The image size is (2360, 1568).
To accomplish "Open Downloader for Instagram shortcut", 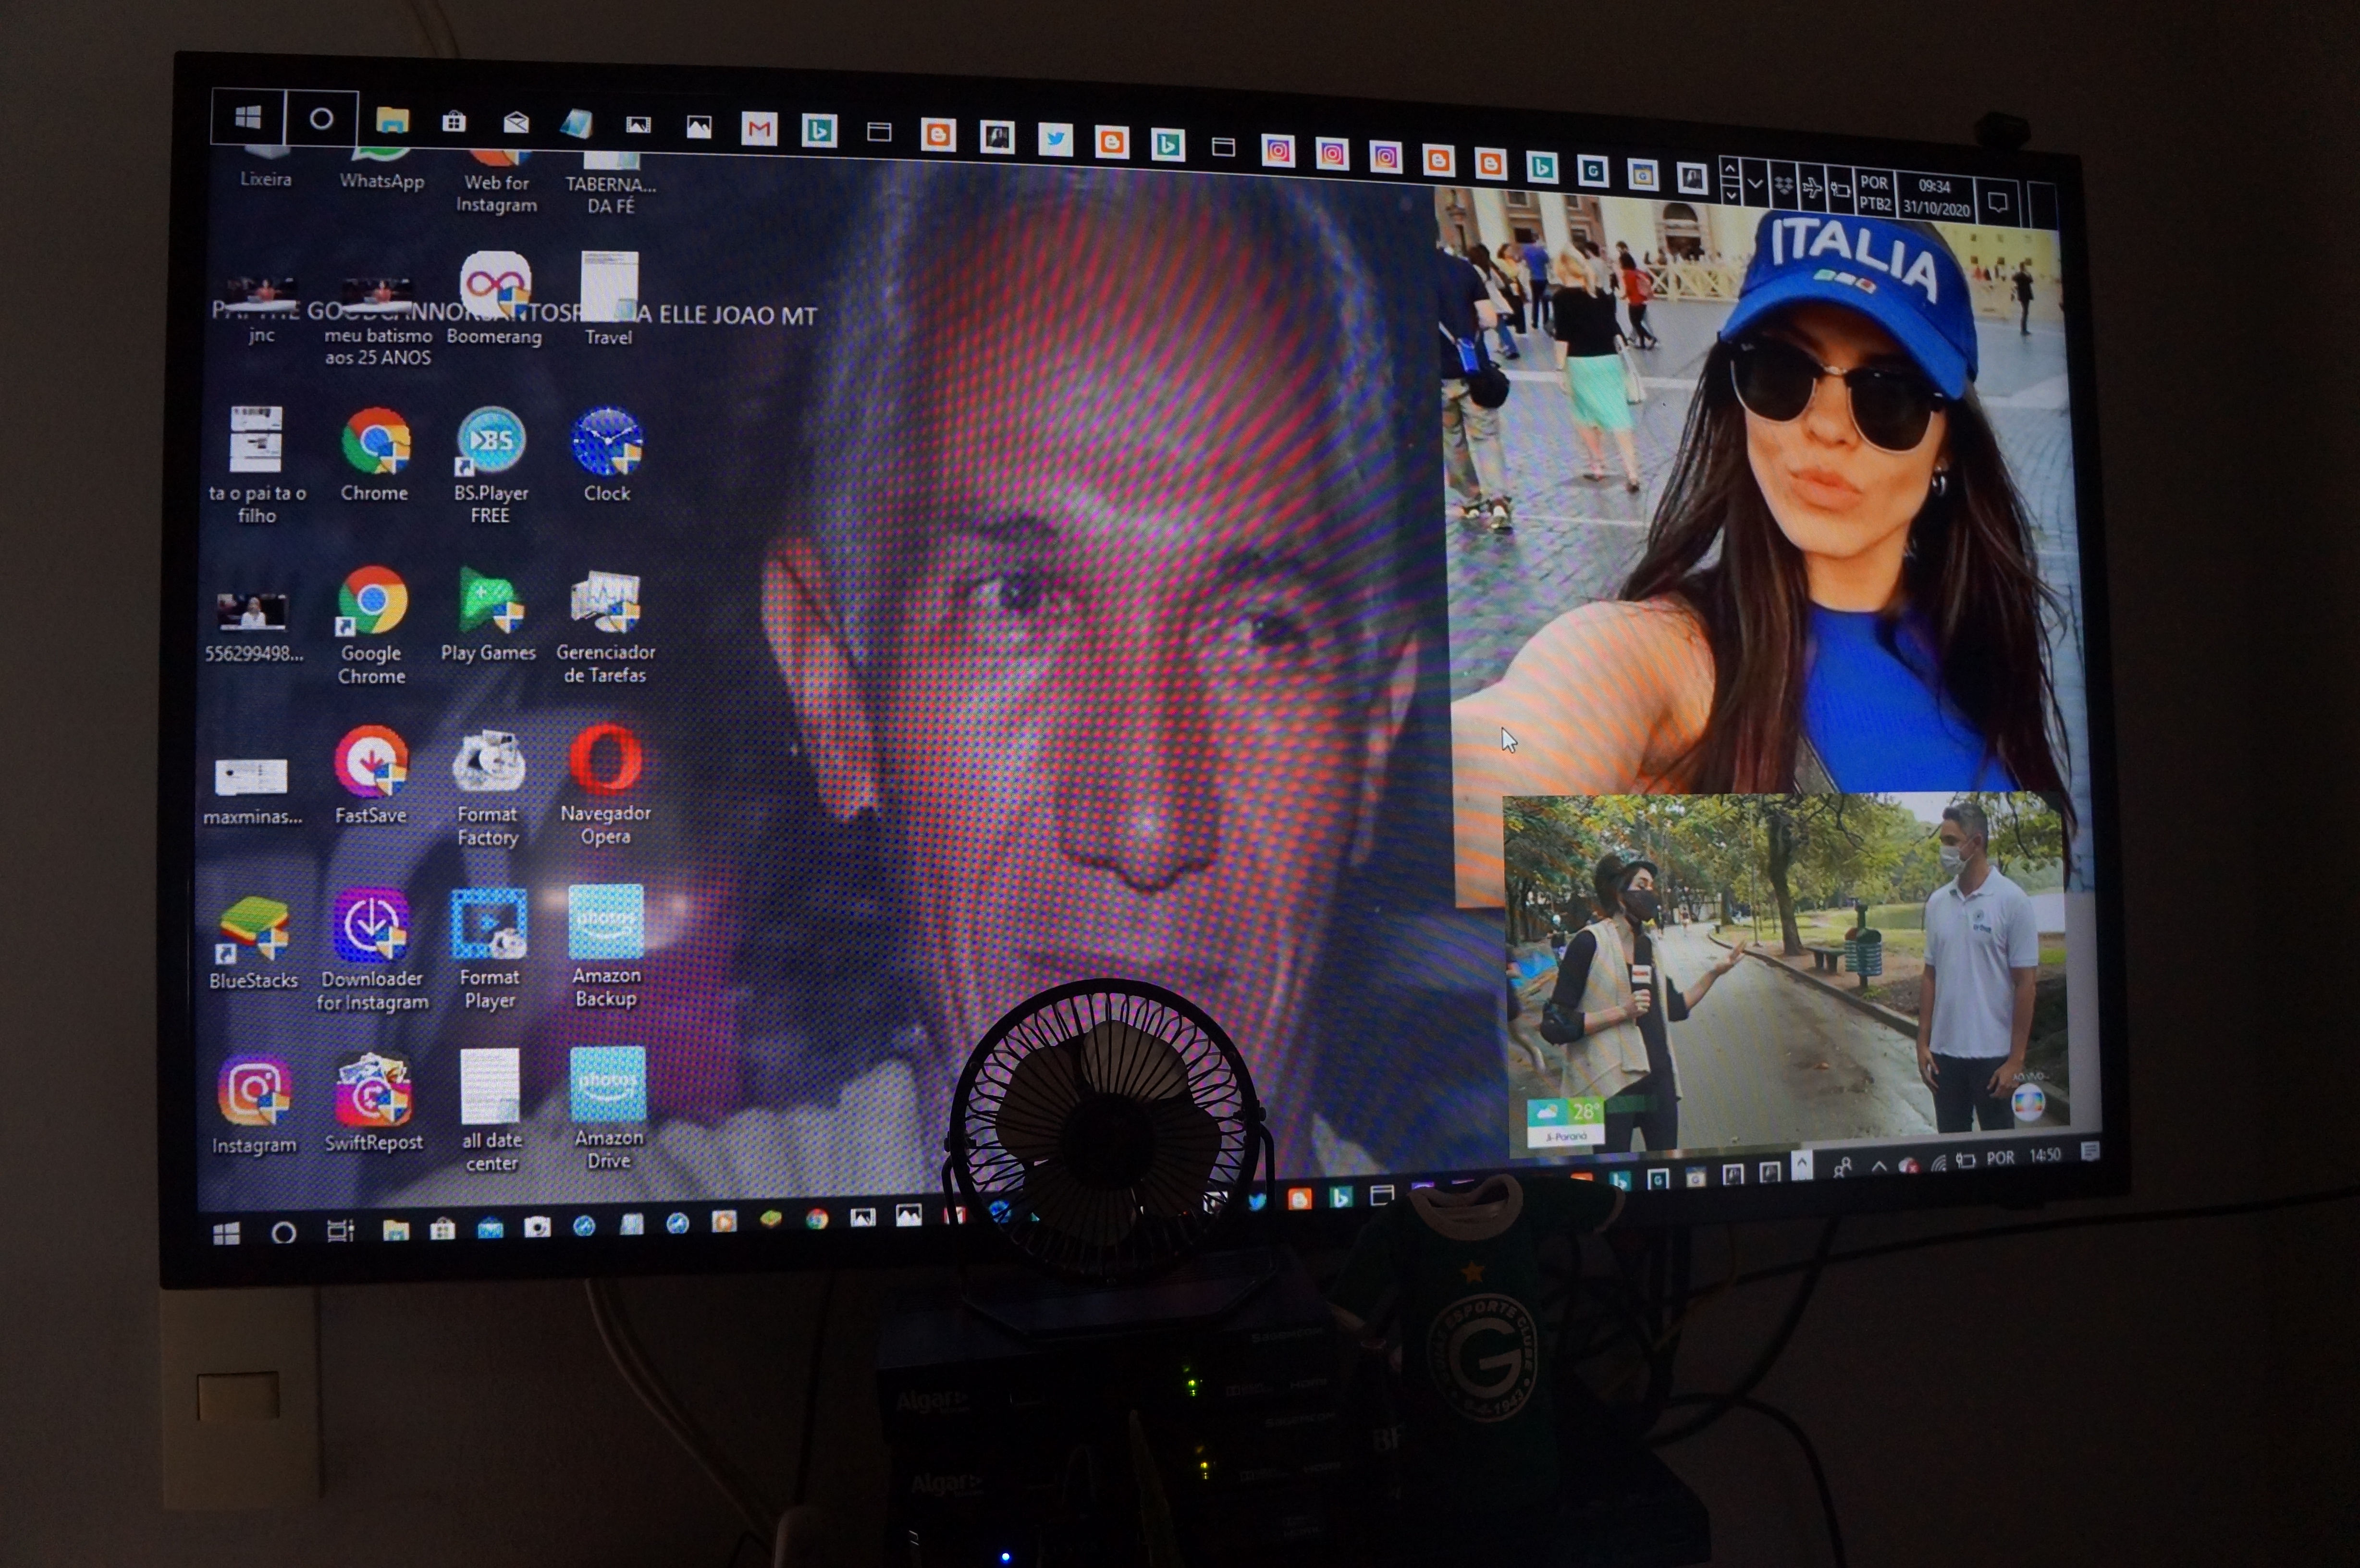I will click(x=371, y=926).
